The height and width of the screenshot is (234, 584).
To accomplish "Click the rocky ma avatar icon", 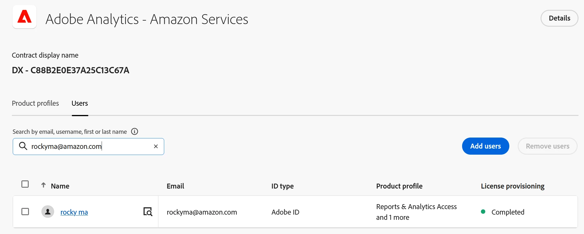I will 48,212.
